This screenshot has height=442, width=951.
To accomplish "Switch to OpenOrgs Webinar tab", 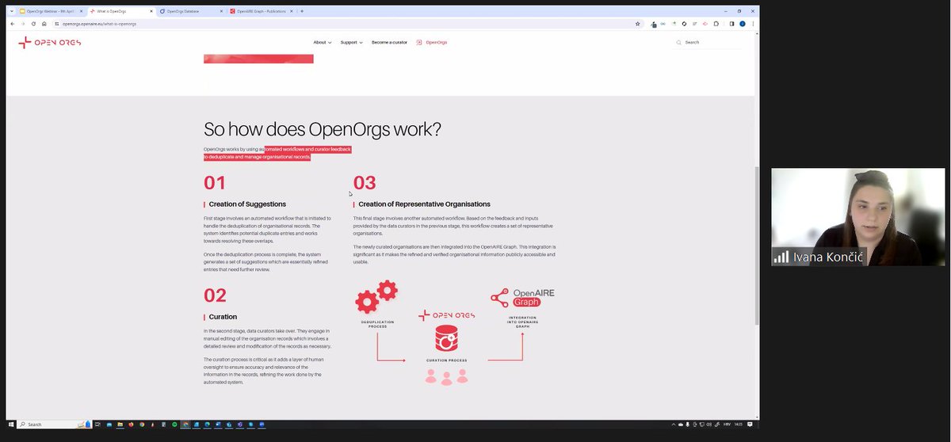I will [50, 11].
